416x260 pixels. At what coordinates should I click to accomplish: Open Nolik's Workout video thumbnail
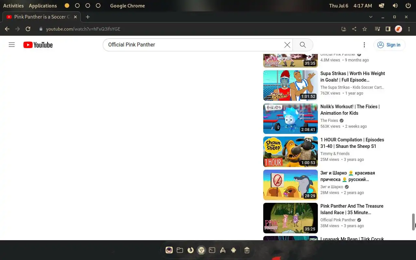(291, 119)
